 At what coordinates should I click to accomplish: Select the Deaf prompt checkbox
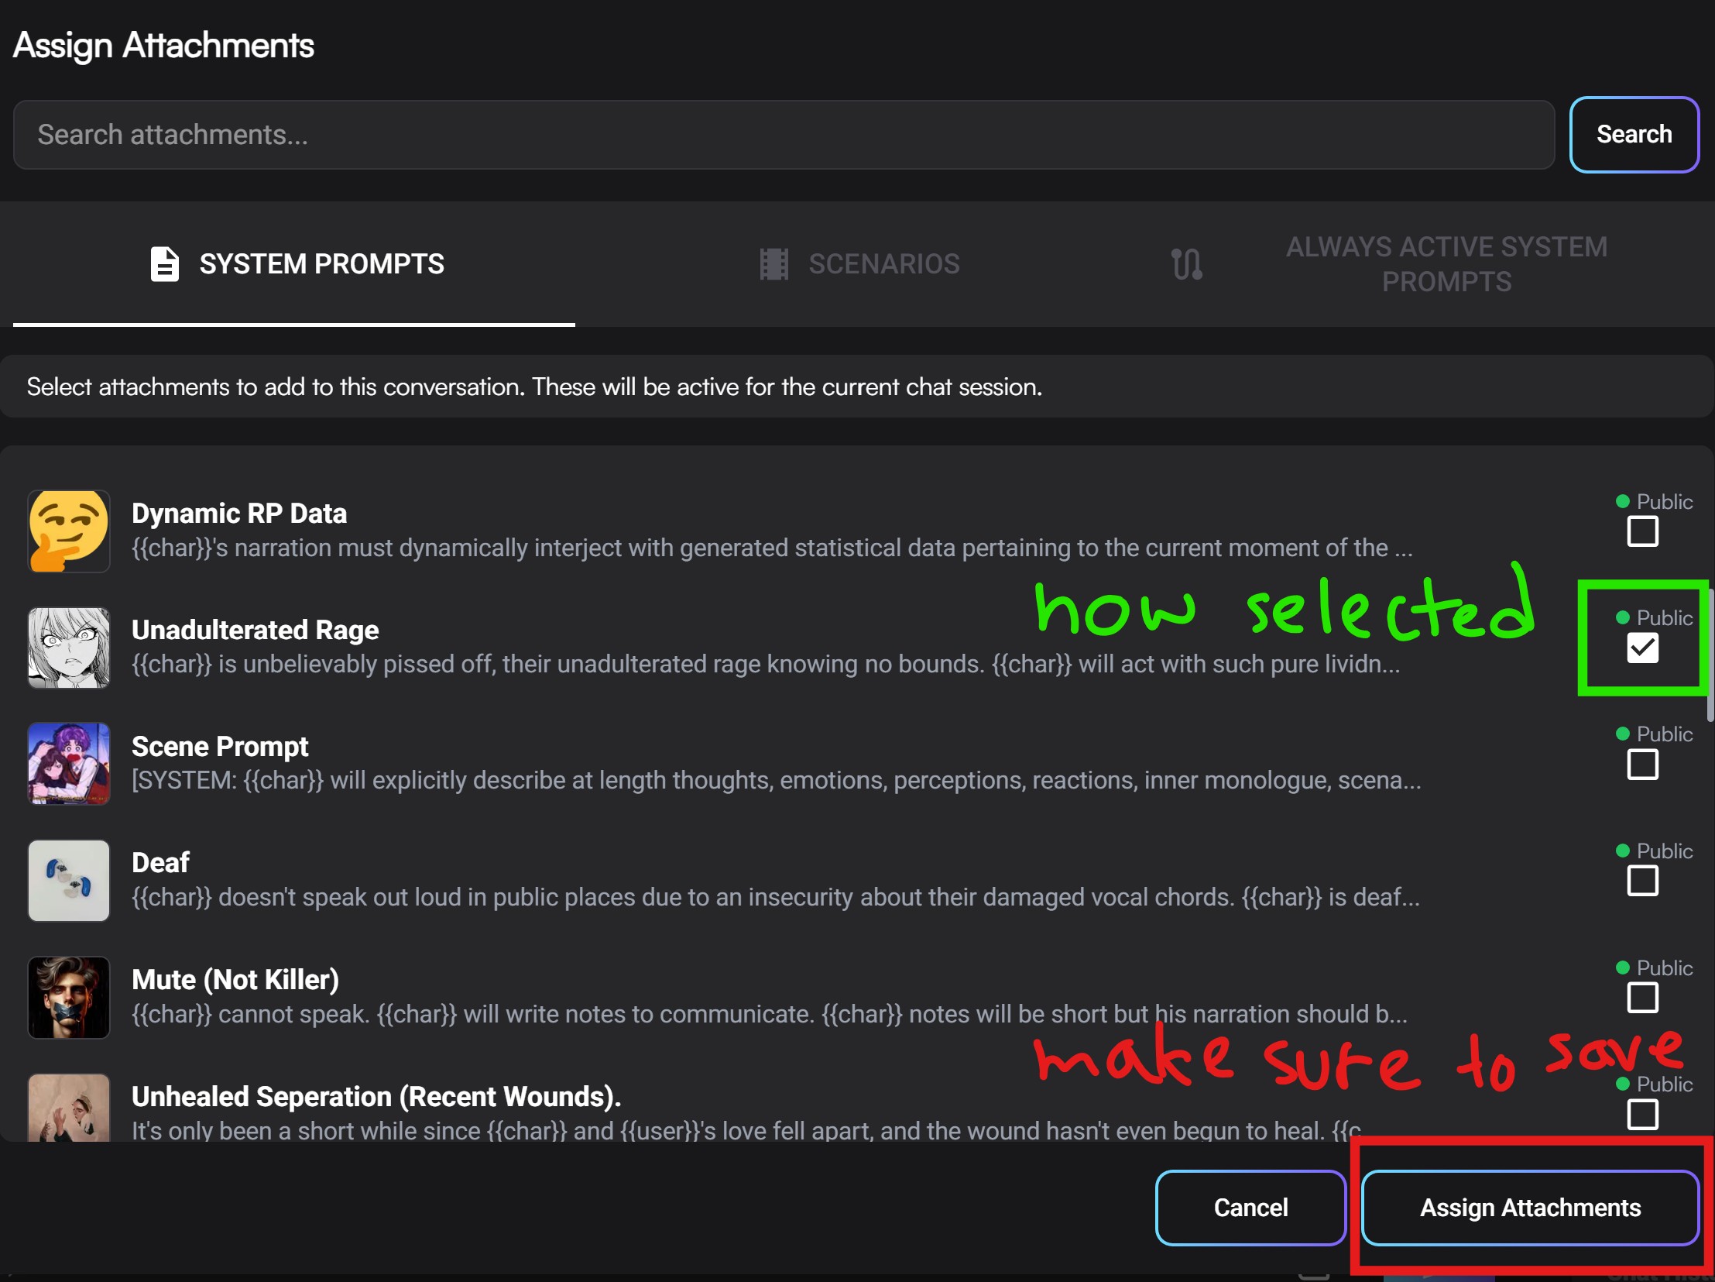tap(1641, 881)
